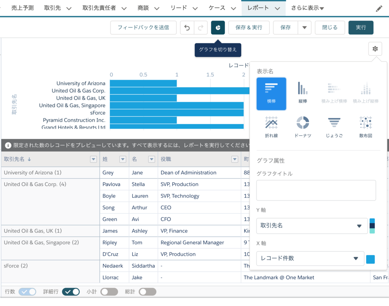Open the 名 column dropdown menu
Screen dimensions: 389x306
coord(152,159)
